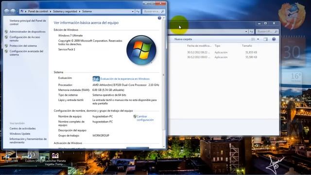Open Custom Shop desktop shortcut
Image resolution: width=311 pixels, height=175 pixels.
(x=34, y=157)
